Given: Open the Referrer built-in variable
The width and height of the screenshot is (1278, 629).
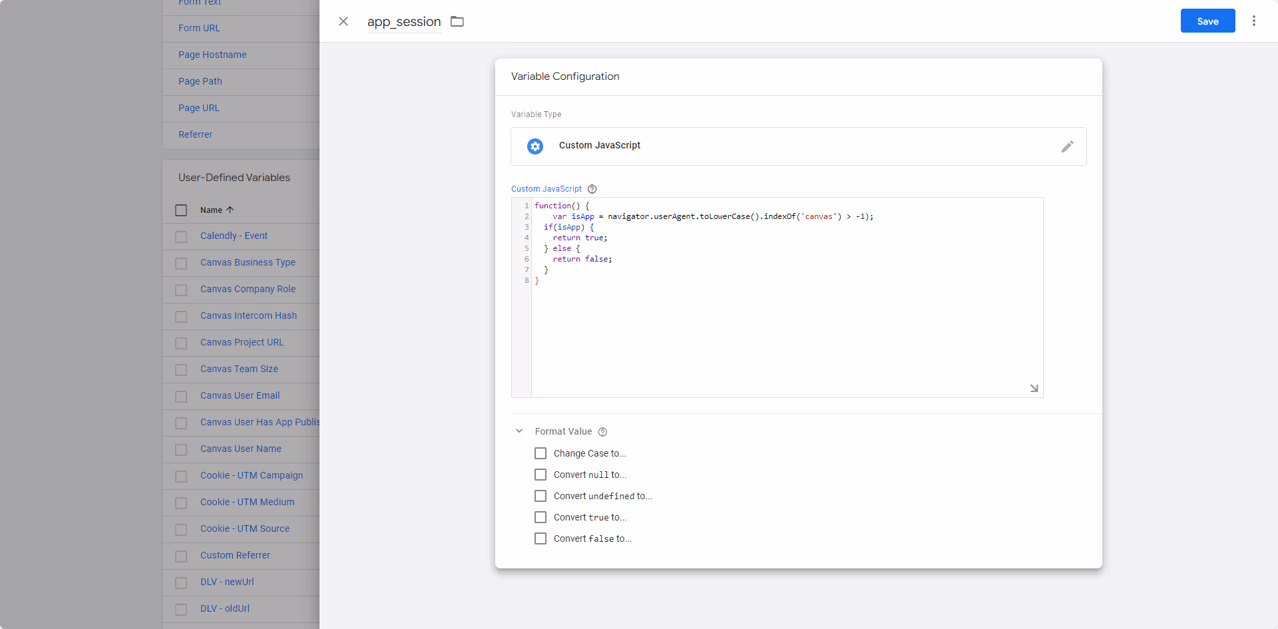Looking at the screenshot, I should tap(195, 134).
